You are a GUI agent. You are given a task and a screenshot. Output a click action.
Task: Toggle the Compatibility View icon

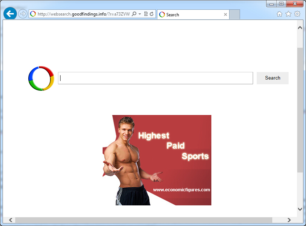click(x=146, y=14)
